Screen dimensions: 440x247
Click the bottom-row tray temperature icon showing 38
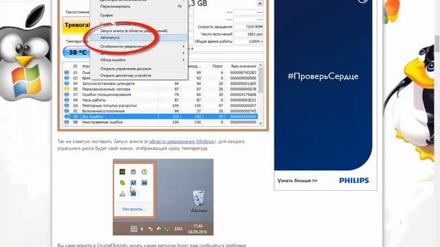coord(133,193)
